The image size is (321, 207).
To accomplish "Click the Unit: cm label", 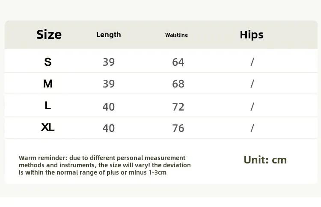I will [265, 160].
